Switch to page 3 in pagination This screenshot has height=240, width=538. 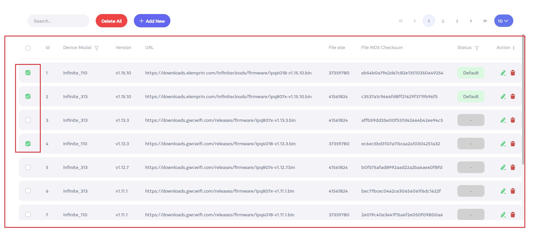pyautogui.click(x=457, y=21)
